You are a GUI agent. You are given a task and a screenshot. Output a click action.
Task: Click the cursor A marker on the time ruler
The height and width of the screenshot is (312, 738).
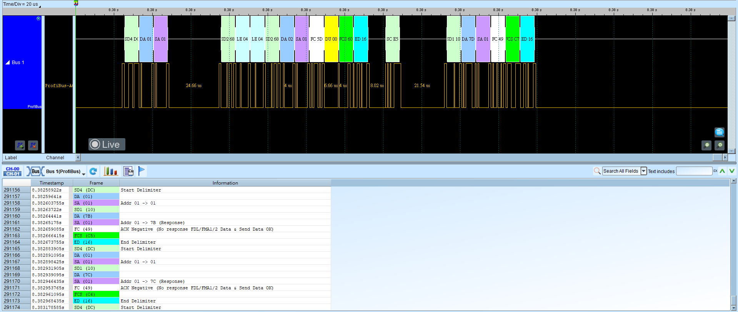tap(76, 3)
